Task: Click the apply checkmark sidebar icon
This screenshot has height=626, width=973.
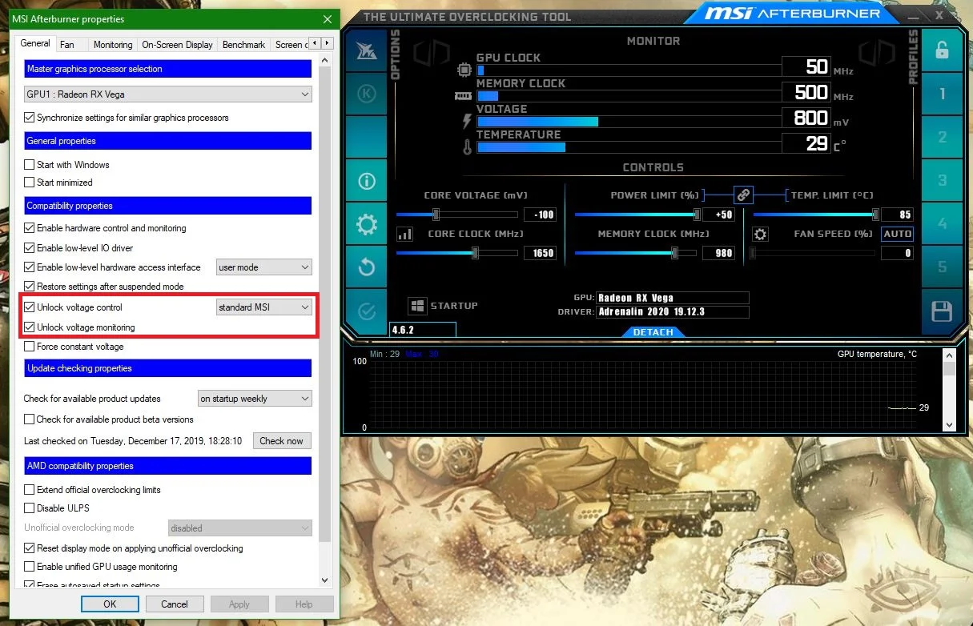Action: click(x=367, y=311)
